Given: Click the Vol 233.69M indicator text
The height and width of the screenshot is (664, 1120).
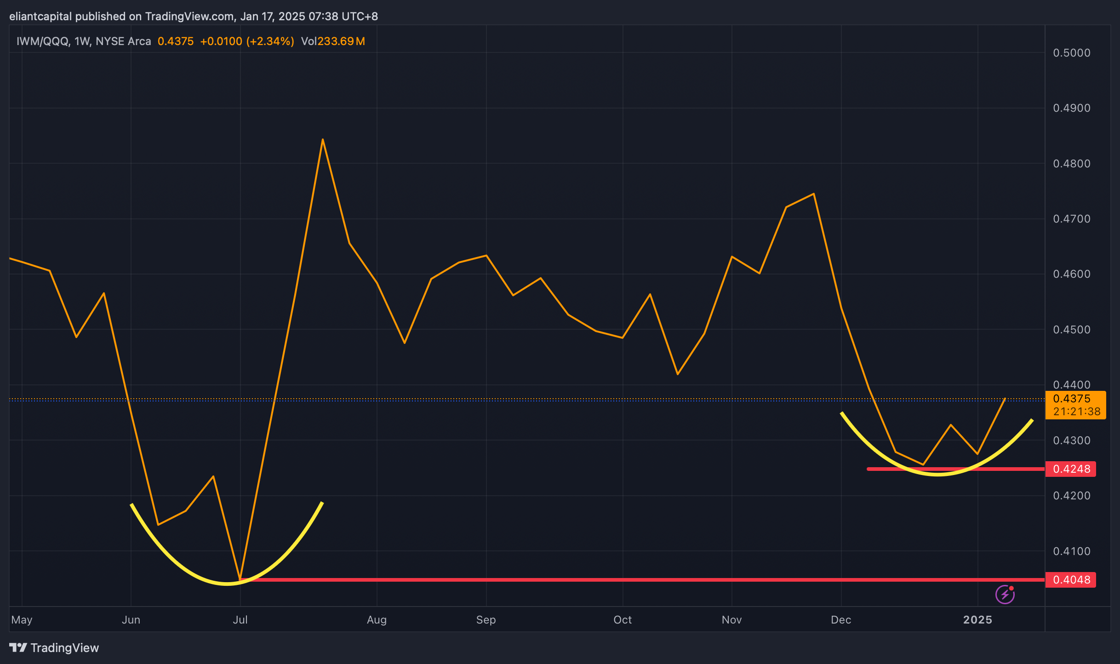Looking at the screenshot, I should tap(333, 41).
